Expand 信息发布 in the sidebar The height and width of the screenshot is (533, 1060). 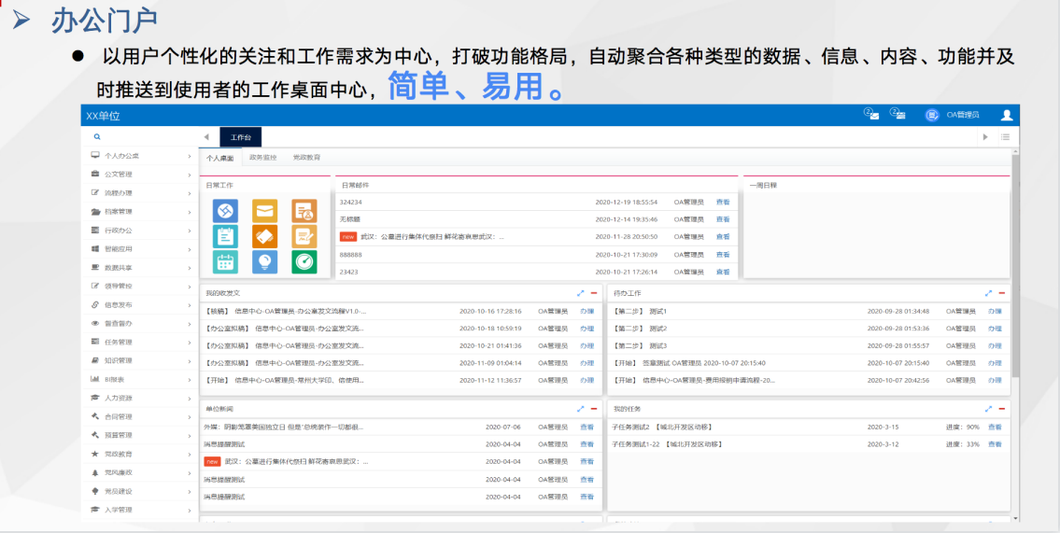[140, 304]
